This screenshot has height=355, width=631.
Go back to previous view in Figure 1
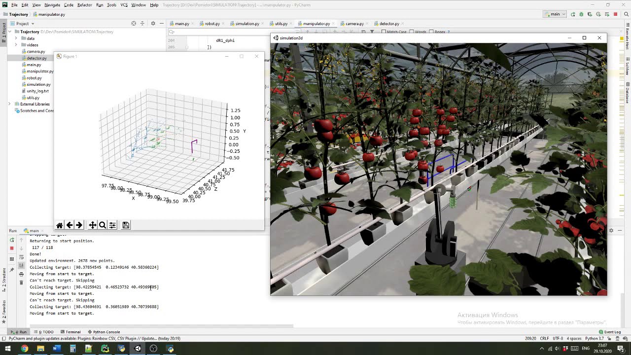[70, 225]
